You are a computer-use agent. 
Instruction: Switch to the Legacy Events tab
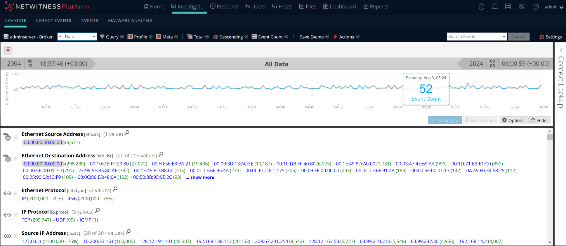(x=54, y=20)
